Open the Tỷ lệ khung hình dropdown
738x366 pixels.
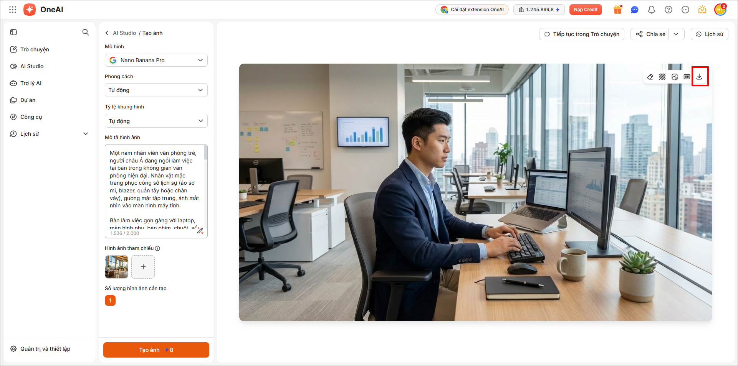(x=156, y=121)
